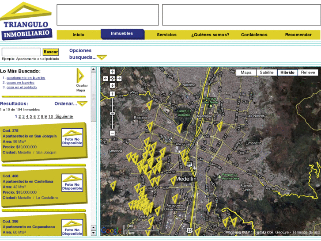Select the property marker near Robledo label
Viewport: 321px width, 241px height.
point(150,126)
